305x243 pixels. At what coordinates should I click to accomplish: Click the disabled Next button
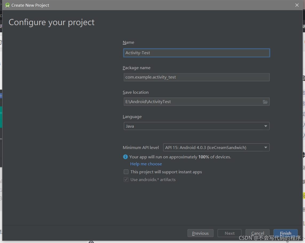[229, 233]
